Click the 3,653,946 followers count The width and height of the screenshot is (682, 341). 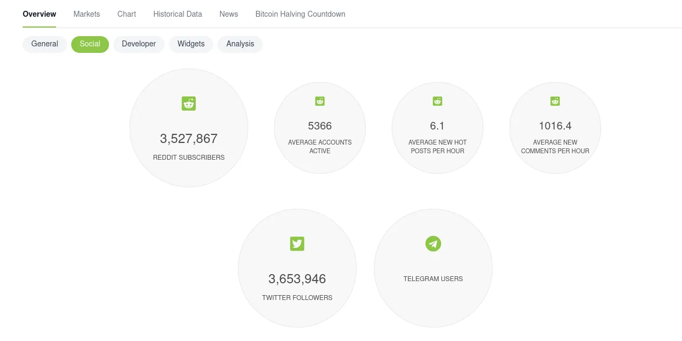coord(297,279)
